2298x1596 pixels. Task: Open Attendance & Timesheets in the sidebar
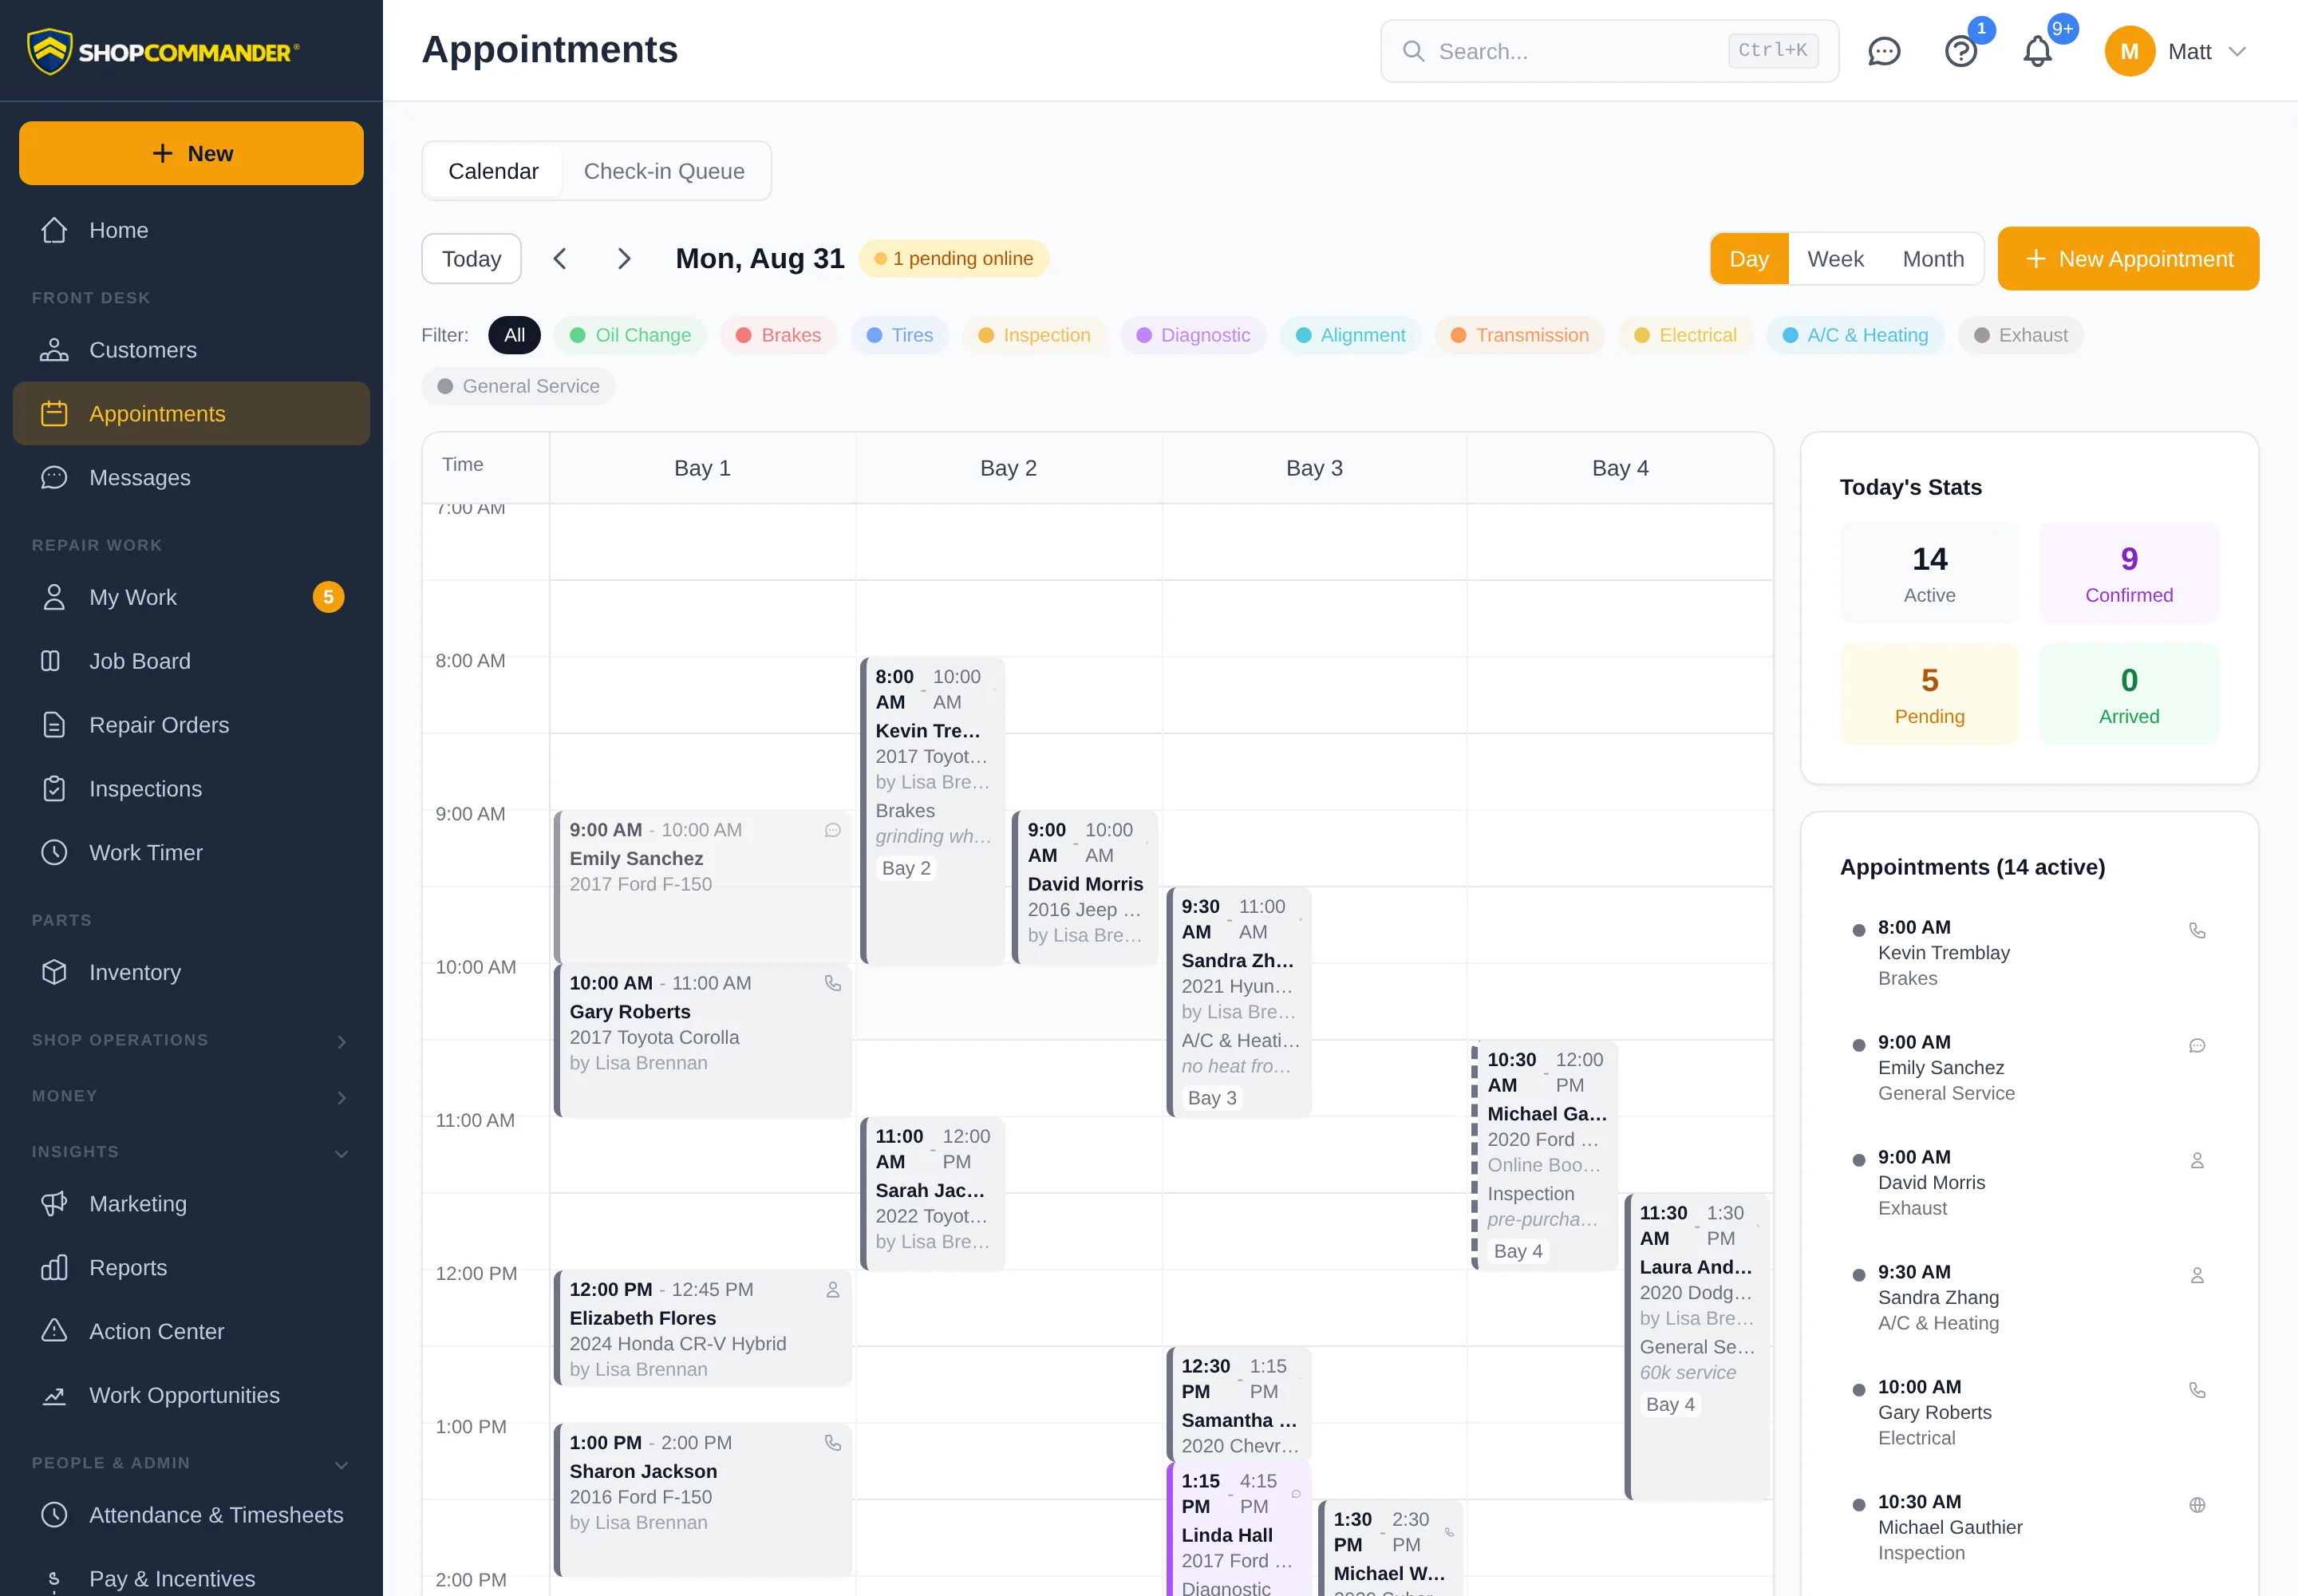[191, 1515]
